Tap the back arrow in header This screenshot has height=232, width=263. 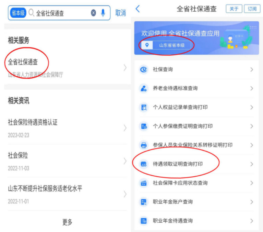pos(138,9)
